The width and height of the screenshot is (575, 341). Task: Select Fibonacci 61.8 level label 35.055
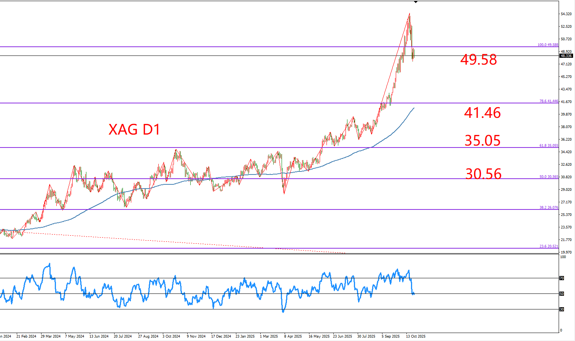pyautogui.click(x=548, y=146)
